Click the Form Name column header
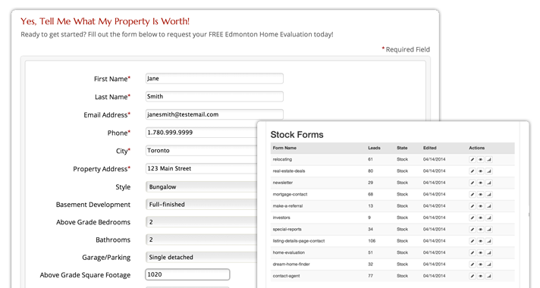Image resolution: width=540 pixels, height=288 pixels. tap(284, 148)
